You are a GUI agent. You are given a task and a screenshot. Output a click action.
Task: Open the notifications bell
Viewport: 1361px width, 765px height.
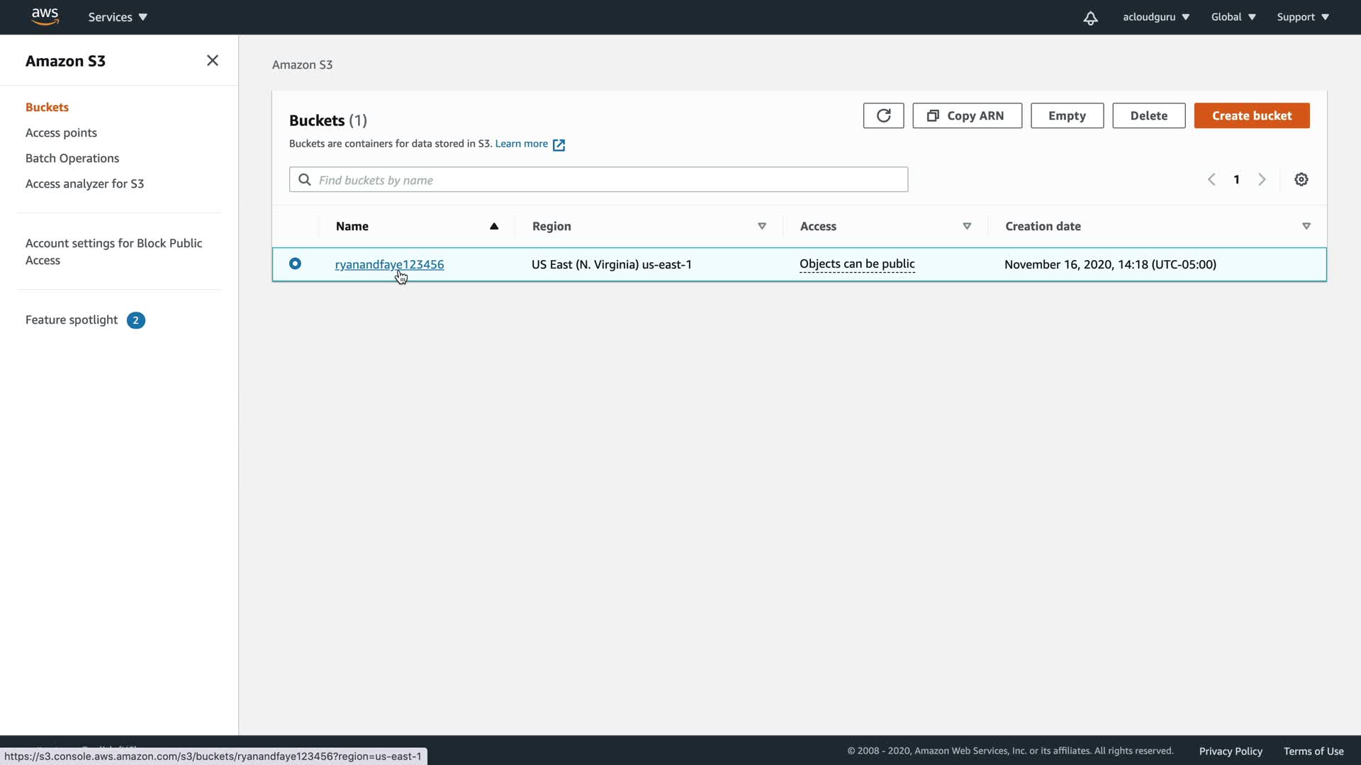point(1090,18)
